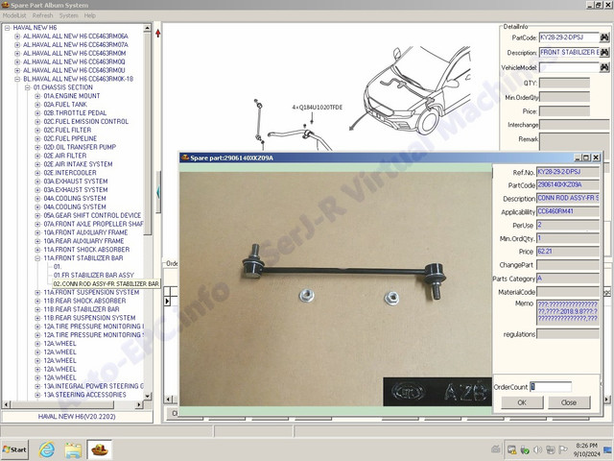Select 05A GEAR SHIFT CONTROL DEVICE item
Image resolution: width=614 pixels, height=461 pixels.
(92, 215)
